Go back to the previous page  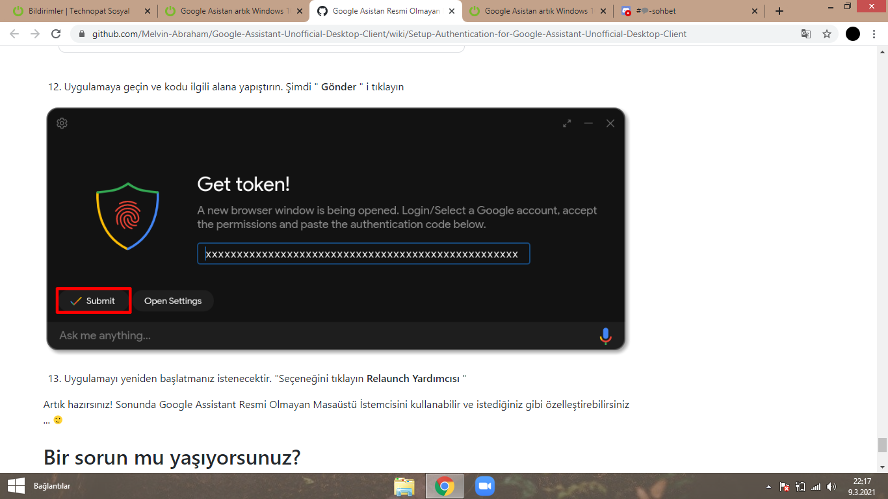[14, 34]
